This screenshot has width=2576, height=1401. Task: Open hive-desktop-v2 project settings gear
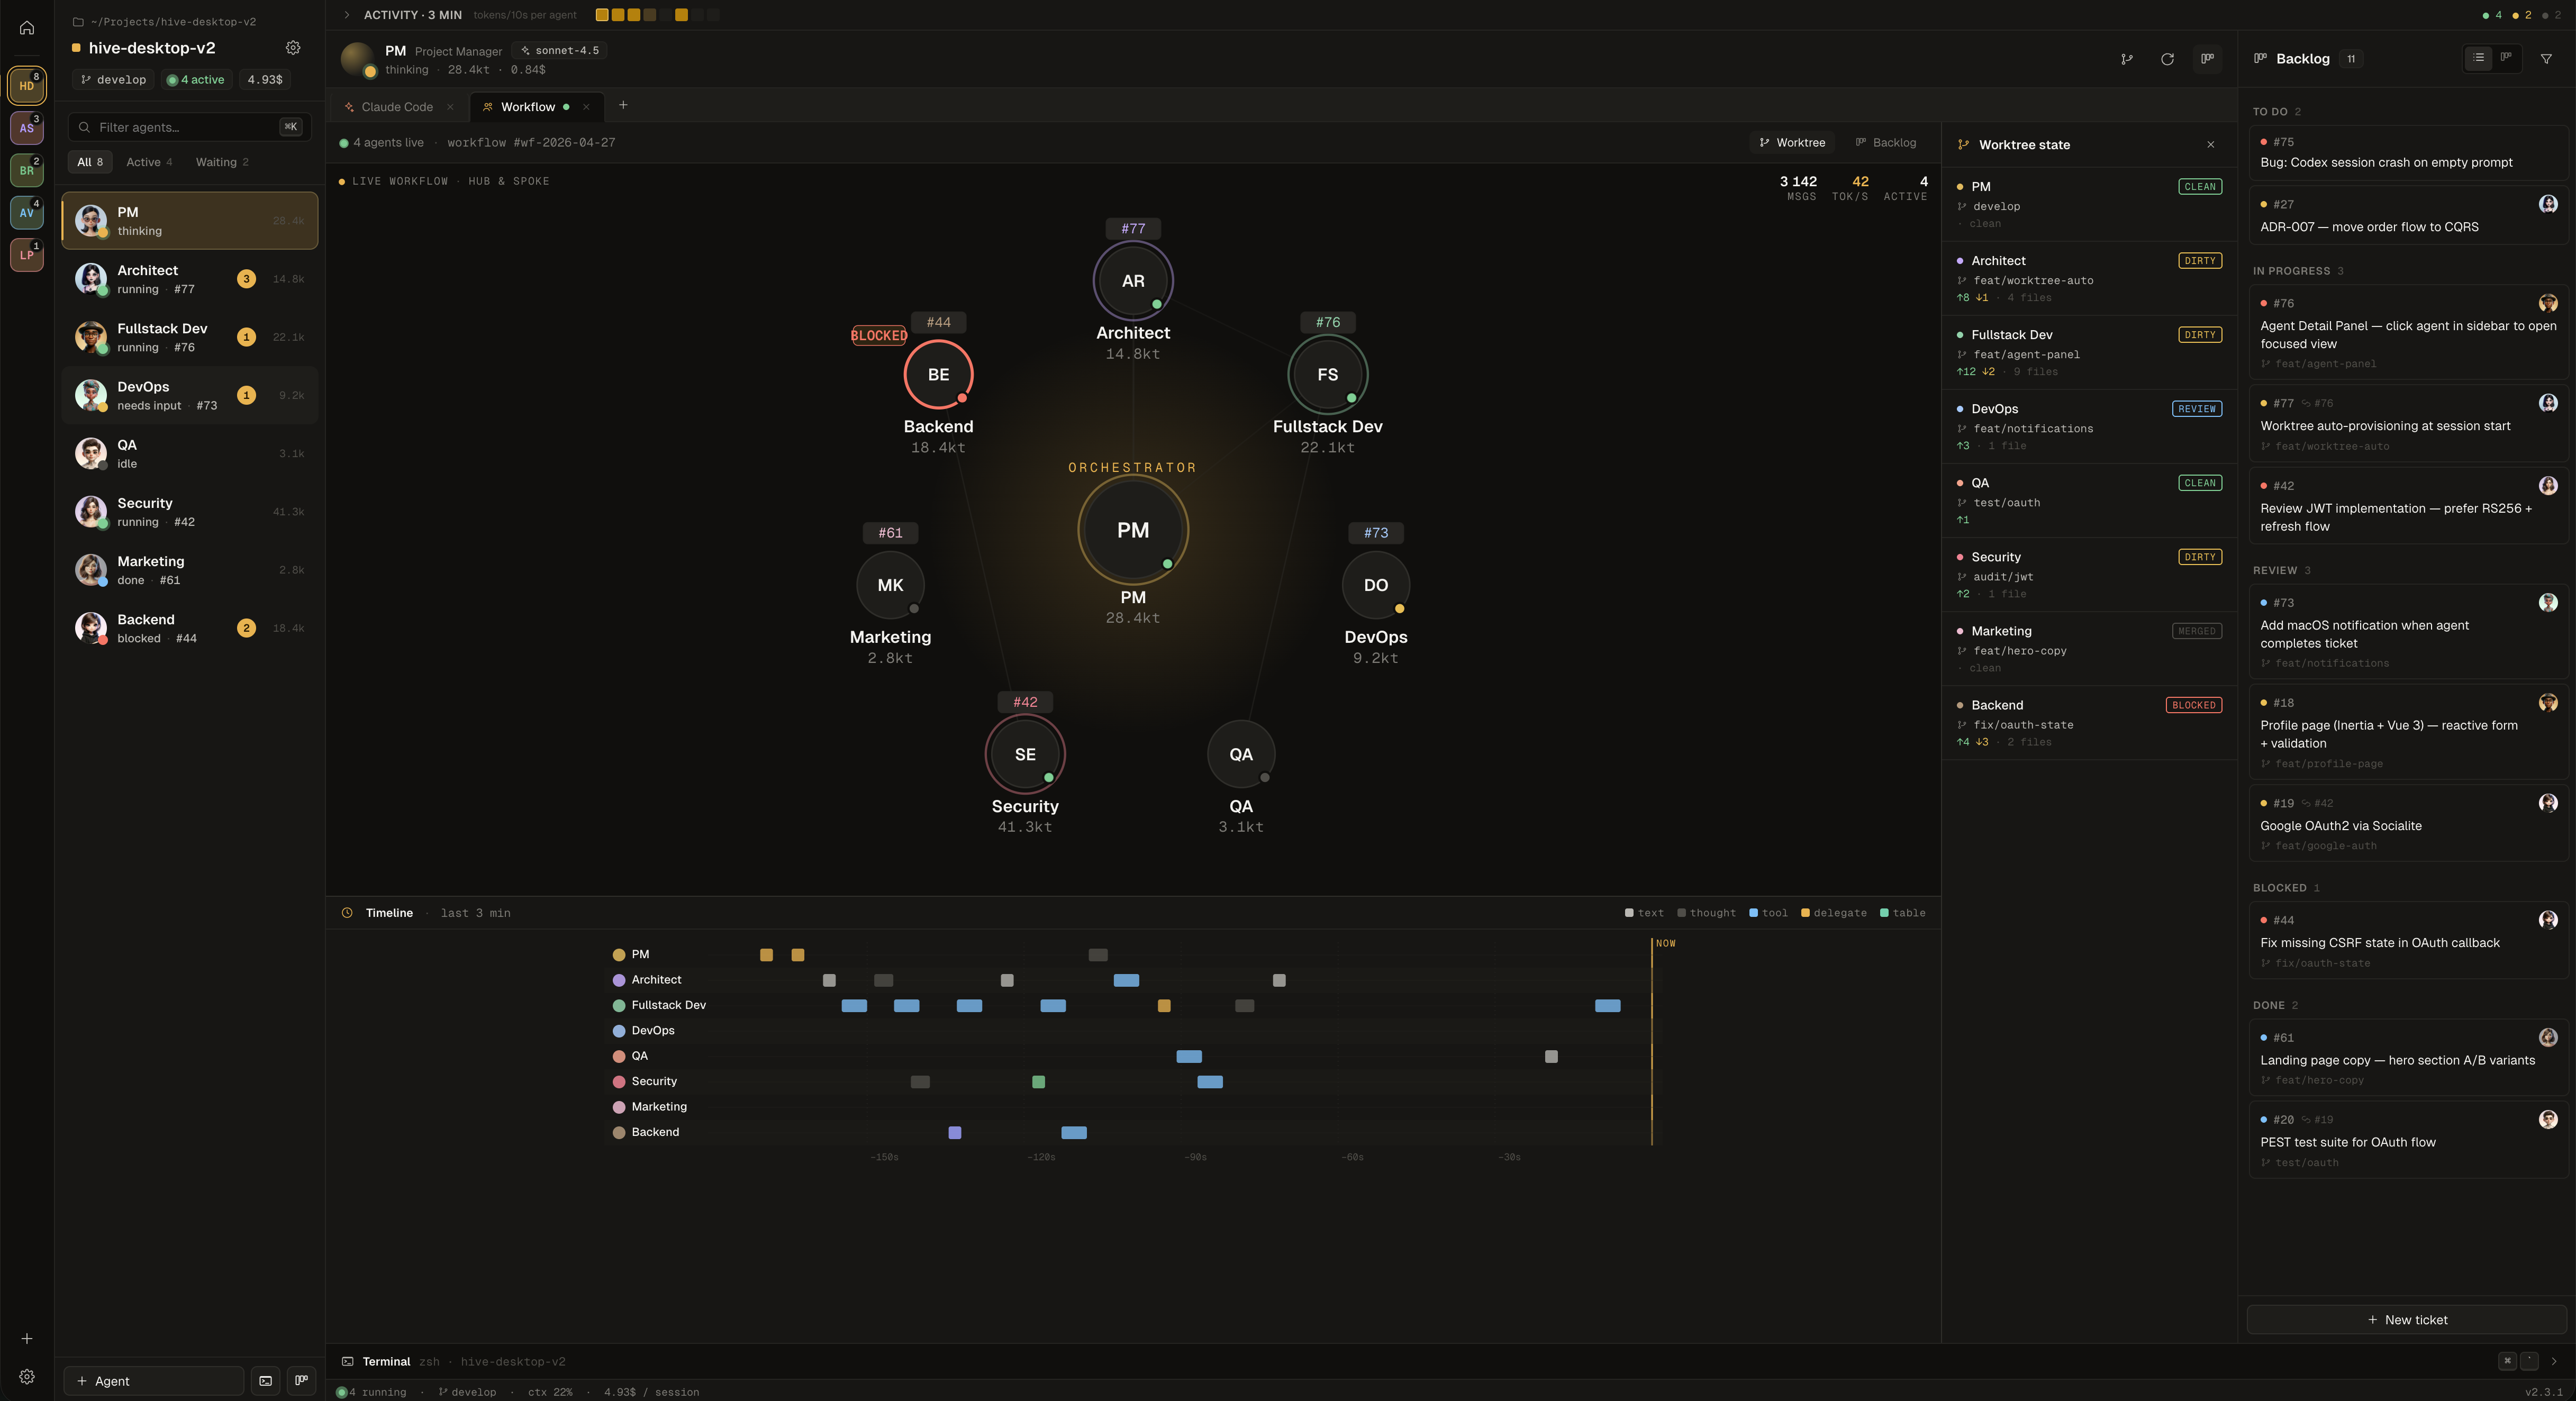pyautogui.click(x=293, y=48)
